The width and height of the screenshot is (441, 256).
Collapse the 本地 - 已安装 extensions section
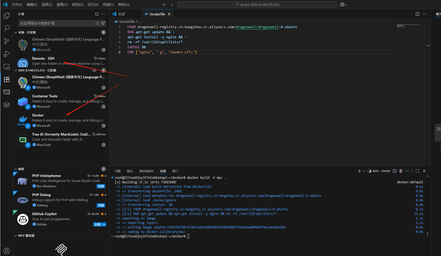pyautogui.click(x=16, y=32)
